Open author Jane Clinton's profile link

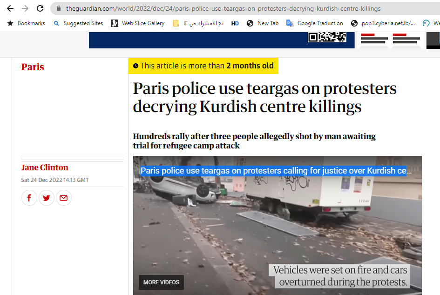click(45, 168)
